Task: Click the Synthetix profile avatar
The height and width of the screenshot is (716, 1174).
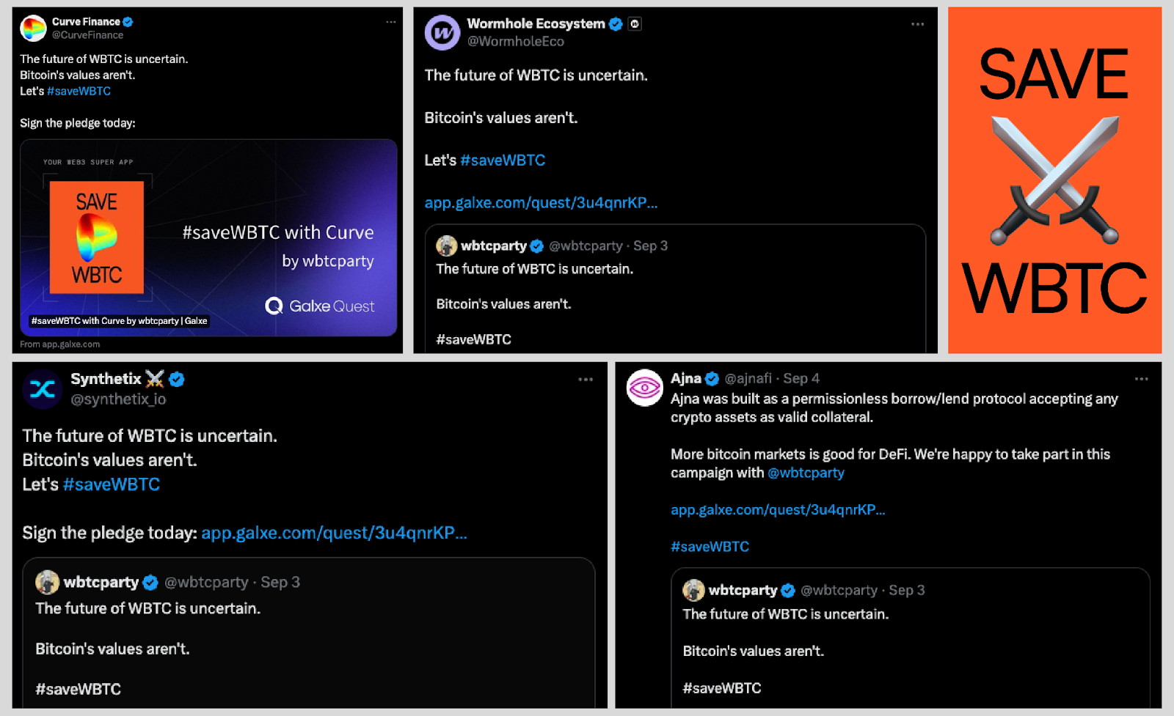Action: pos(43,389)
